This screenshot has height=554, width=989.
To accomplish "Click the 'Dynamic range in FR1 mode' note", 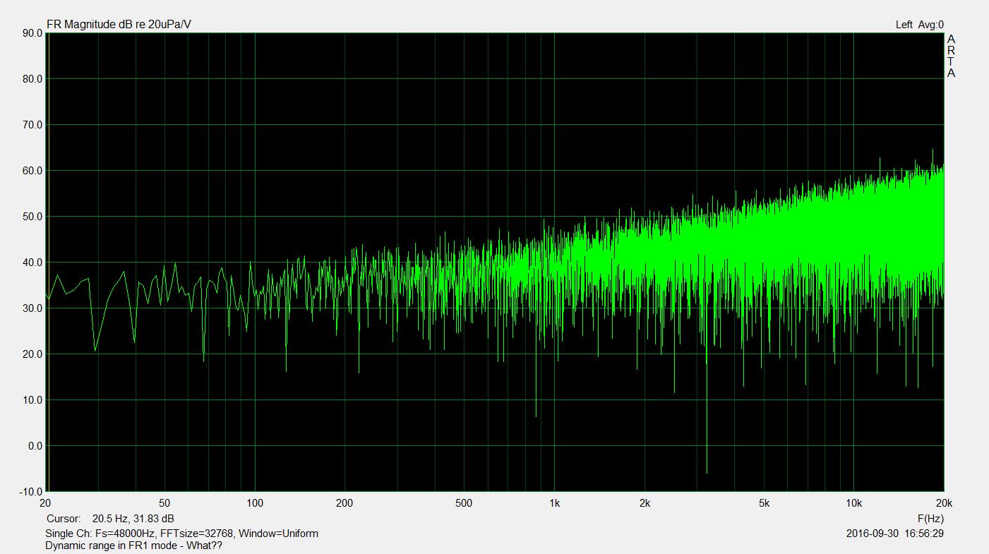I will pyautogui.click(x=133, y=546).
